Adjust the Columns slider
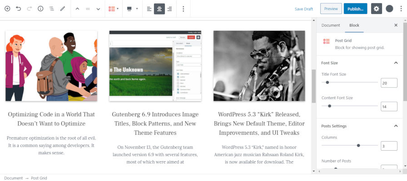The image size is (407, 181). 350,145
